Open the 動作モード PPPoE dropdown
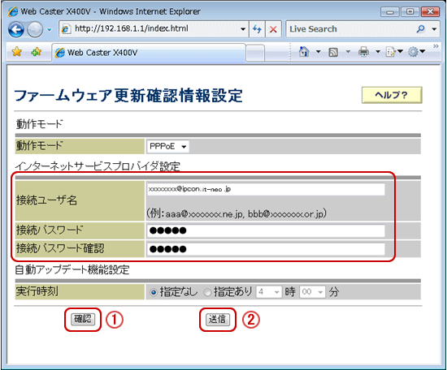The height and width of the screenshot is (370, 447). point(168,146)
